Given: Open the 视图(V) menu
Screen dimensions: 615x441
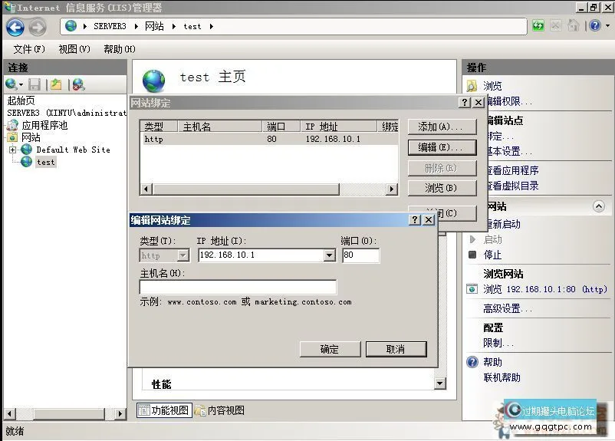Looking at the screenshot, I should pos(74,49).
